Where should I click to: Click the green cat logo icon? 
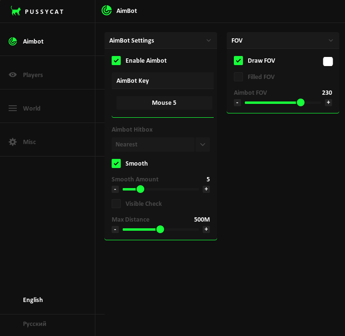pos(16,11)
